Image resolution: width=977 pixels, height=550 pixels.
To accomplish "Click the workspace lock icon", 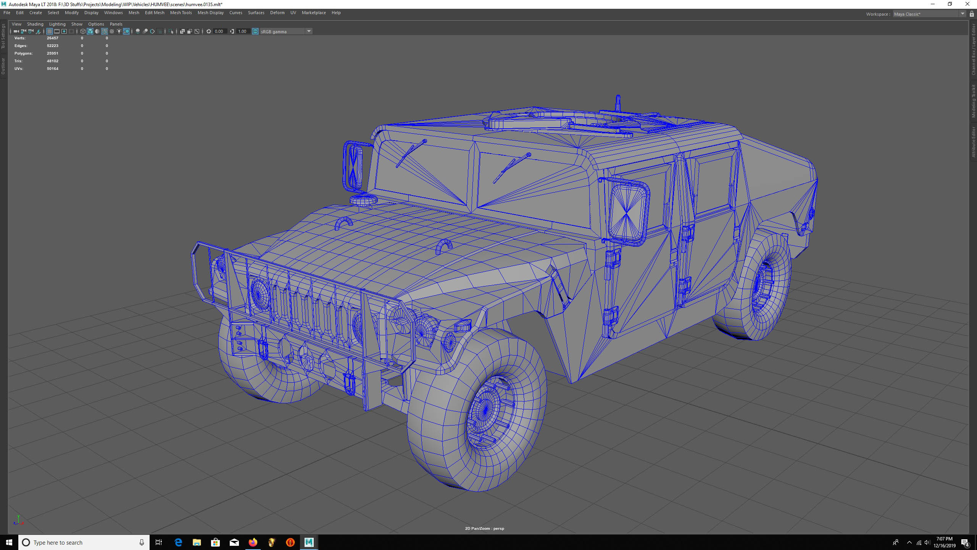I will (x=972, y=14).
